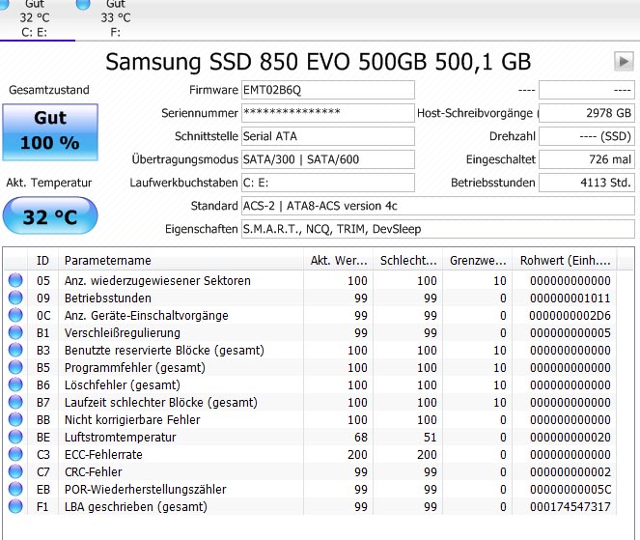Click status orb for attribute B3
Image resolution: width=640 pixels, height=540 pixels.
pos(15,350)
